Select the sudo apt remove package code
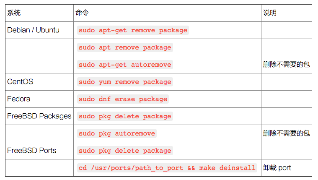Screen dimensions: 318x180 coord(125,47)
